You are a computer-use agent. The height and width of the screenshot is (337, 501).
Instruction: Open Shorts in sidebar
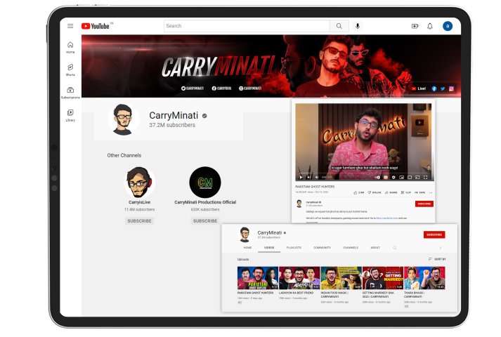(70, 70)
